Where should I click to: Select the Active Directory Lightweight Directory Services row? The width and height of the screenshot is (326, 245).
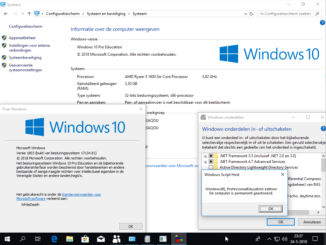(x=259, y=167)
